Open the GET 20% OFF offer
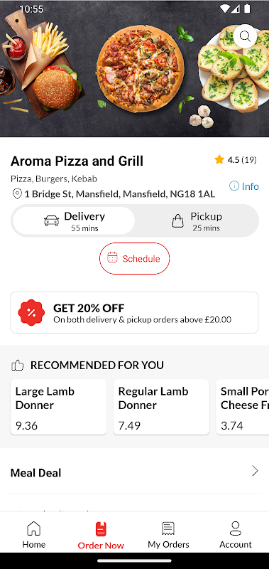The height and width of the screenshot is (569, 269). click(x=134, y=312)
